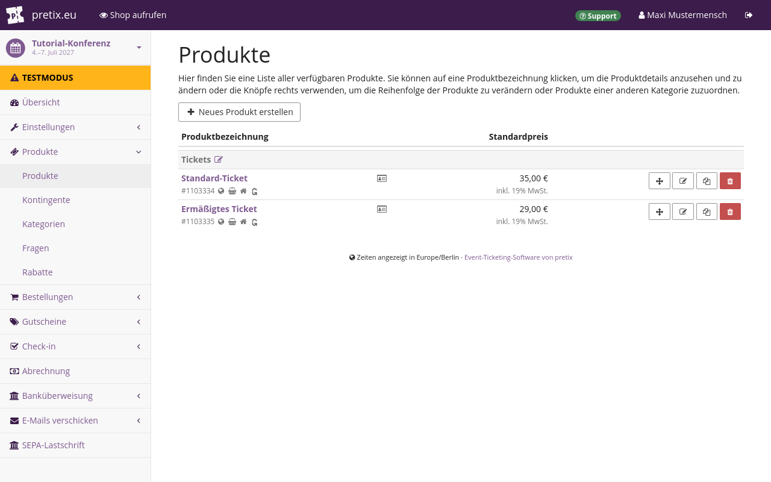Click the logout icon in the top bar
This screenshot has width=771, height=482.
tap(749, 15)
